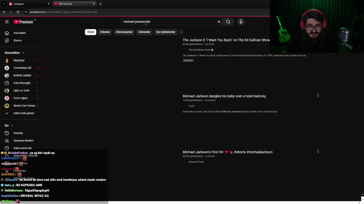The width and height of the screenshot is (364, 204).
Task: Click the Daha sonra izle clock icon
Action: (x=7, y=148)
